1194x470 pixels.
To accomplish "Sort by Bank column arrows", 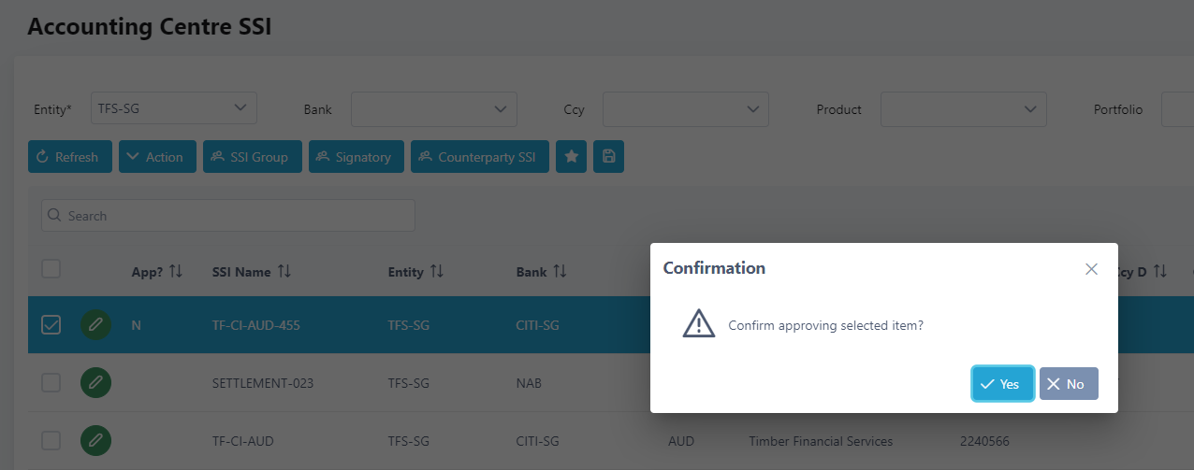I will pos(560,272).
